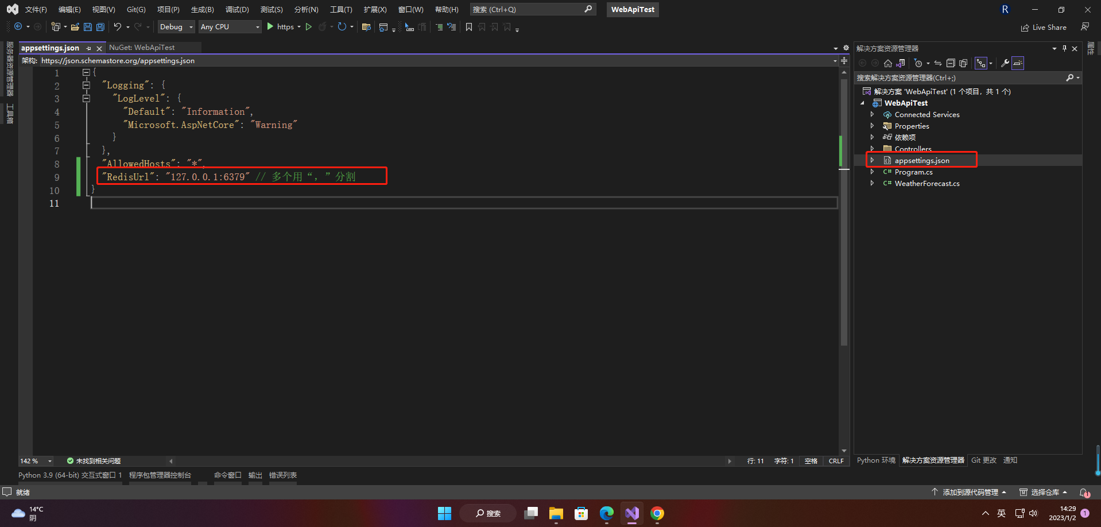This screenshot has height=527, width=1101.
Task: Switch views icon in Solution Explorer toolbar
Action: pos(901,63)
